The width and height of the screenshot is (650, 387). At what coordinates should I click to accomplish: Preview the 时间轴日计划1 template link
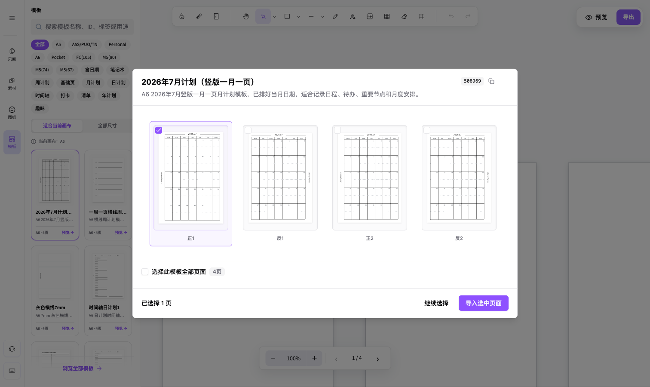(121, 329)
